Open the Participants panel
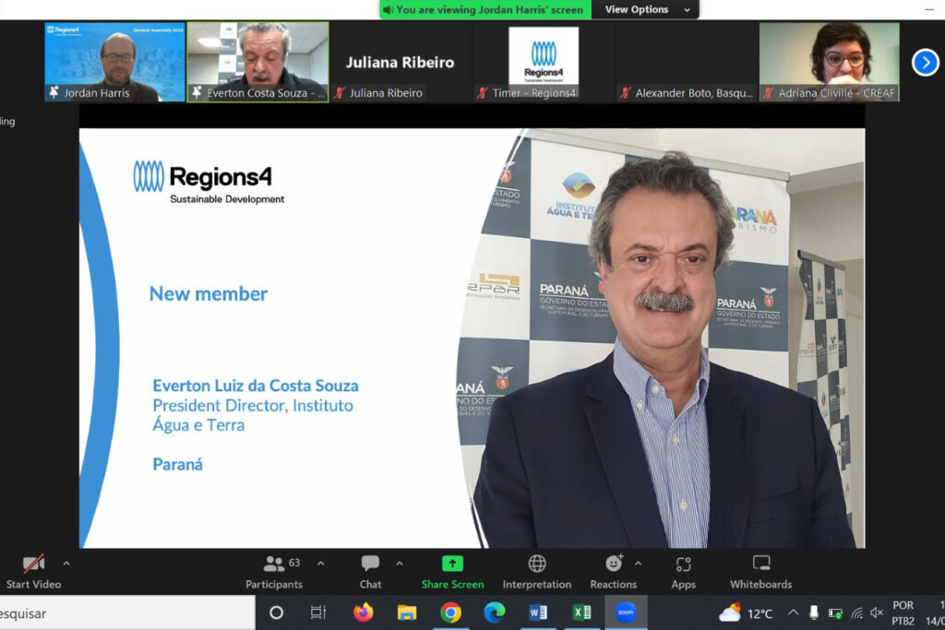This screenshot has height=630, width=945. pyautogui.click(x=274, y=564)
